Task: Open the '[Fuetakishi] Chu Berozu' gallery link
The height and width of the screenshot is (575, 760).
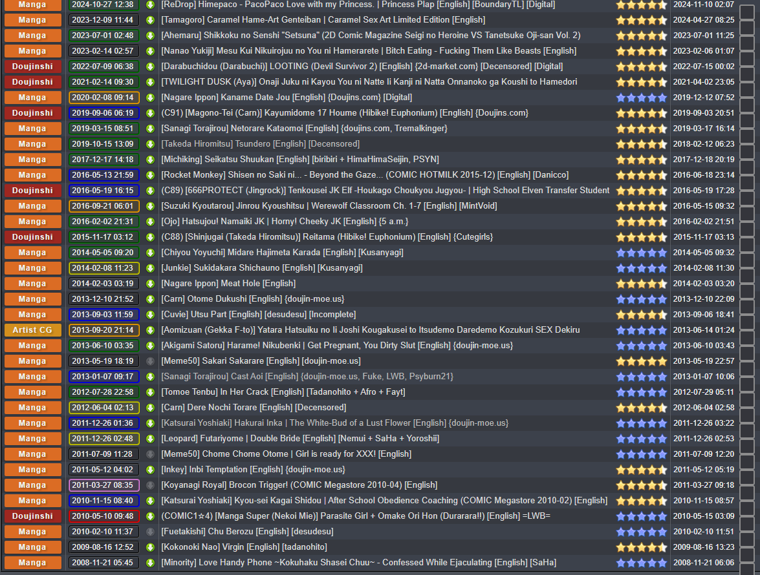Action: [x=247, y=532]
